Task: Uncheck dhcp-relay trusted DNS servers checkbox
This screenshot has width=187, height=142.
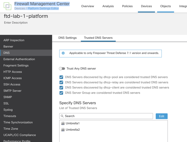Action: [61, 82]
